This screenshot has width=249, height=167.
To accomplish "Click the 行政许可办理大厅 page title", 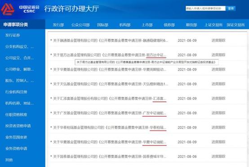I will [71, 9].
